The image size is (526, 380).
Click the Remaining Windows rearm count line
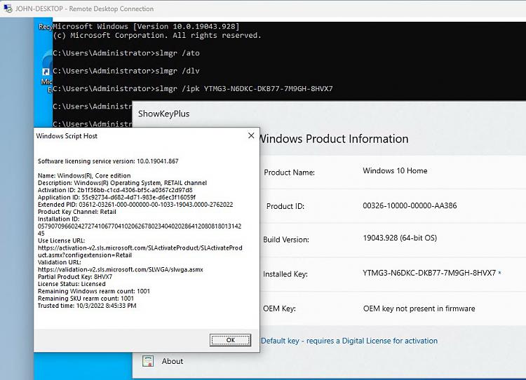[93, 291]
